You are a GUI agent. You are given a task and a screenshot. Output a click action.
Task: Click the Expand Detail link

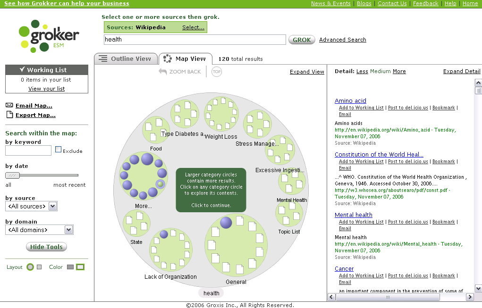point(461,71)
